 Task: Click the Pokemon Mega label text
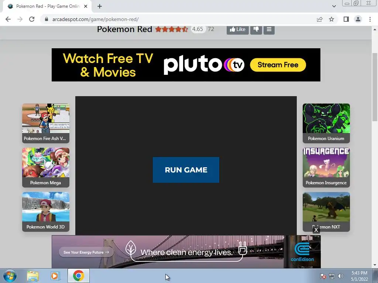pos(45,183)
